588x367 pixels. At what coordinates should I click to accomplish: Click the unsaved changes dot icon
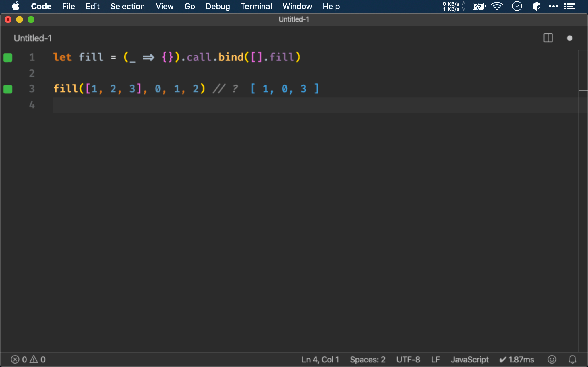coord(570,38)
